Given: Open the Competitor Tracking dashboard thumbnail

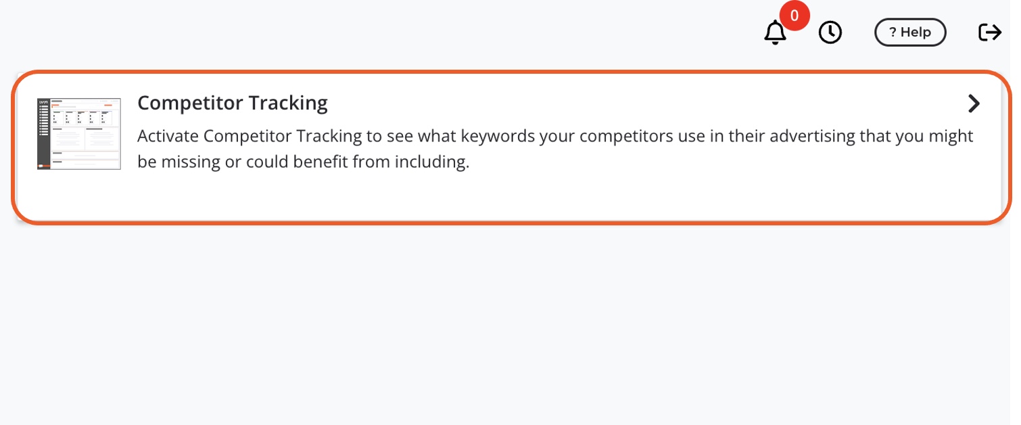Looking at the screenshot, I should [x=79, y=133].
